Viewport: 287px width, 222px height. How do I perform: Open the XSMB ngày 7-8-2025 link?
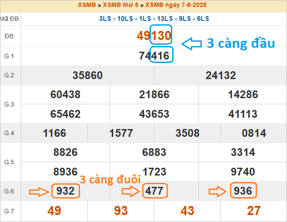(x=176, y=5)
